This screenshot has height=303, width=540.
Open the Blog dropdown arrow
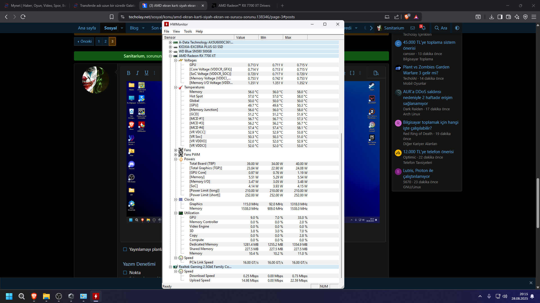pyautogui.click(x=143, y=28)
